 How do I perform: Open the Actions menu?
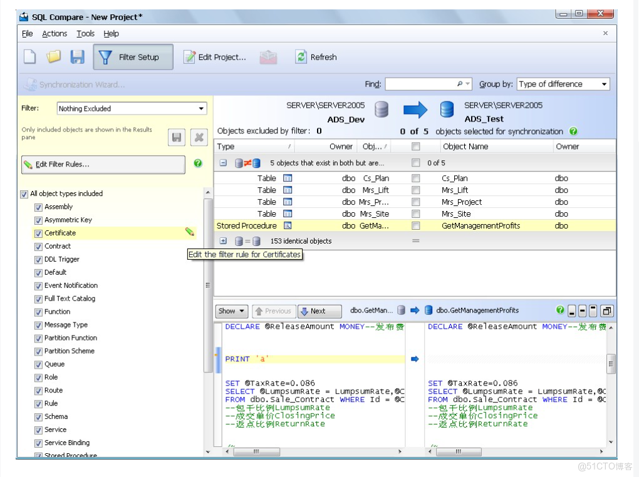coord(55,34)
